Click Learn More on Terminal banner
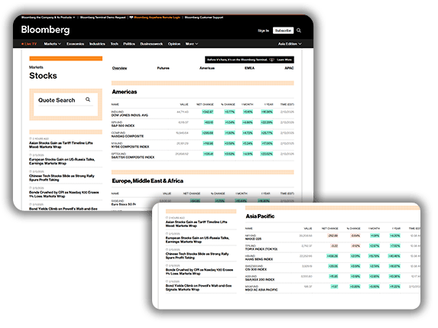The image size is (438, 328). [284, 60]
